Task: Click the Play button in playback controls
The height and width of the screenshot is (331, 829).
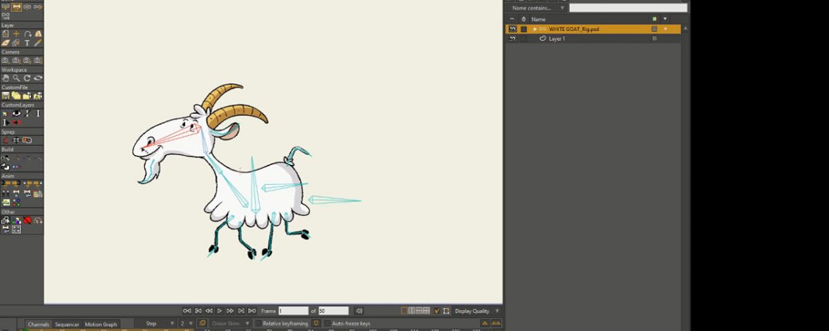Action: pos(220,311)
